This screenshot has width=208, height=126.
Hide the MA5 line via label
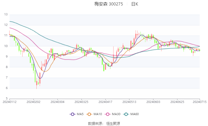(x=80, y=114)
